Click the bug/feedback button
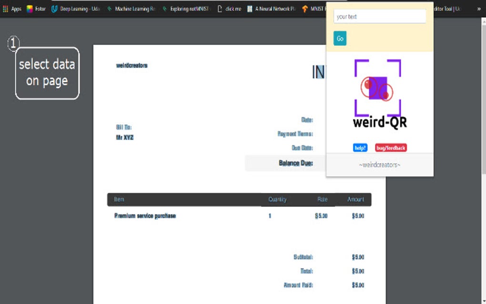The height and width of the screenshot is (304, 486). 391,147
